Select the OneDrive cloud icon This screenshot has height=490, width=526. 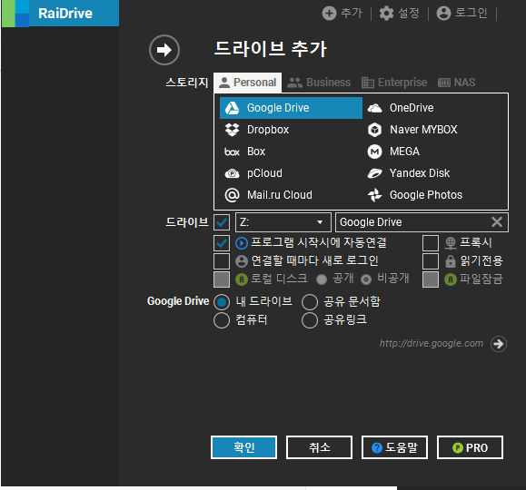[x=374, y=108]
